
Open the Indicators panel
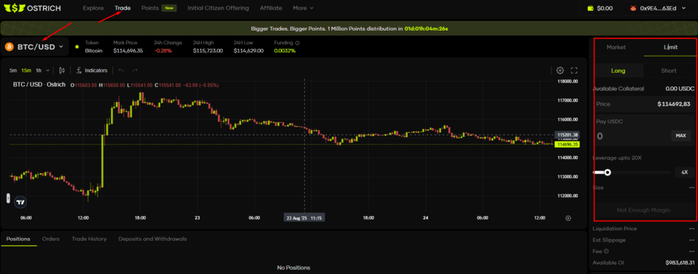92,70
